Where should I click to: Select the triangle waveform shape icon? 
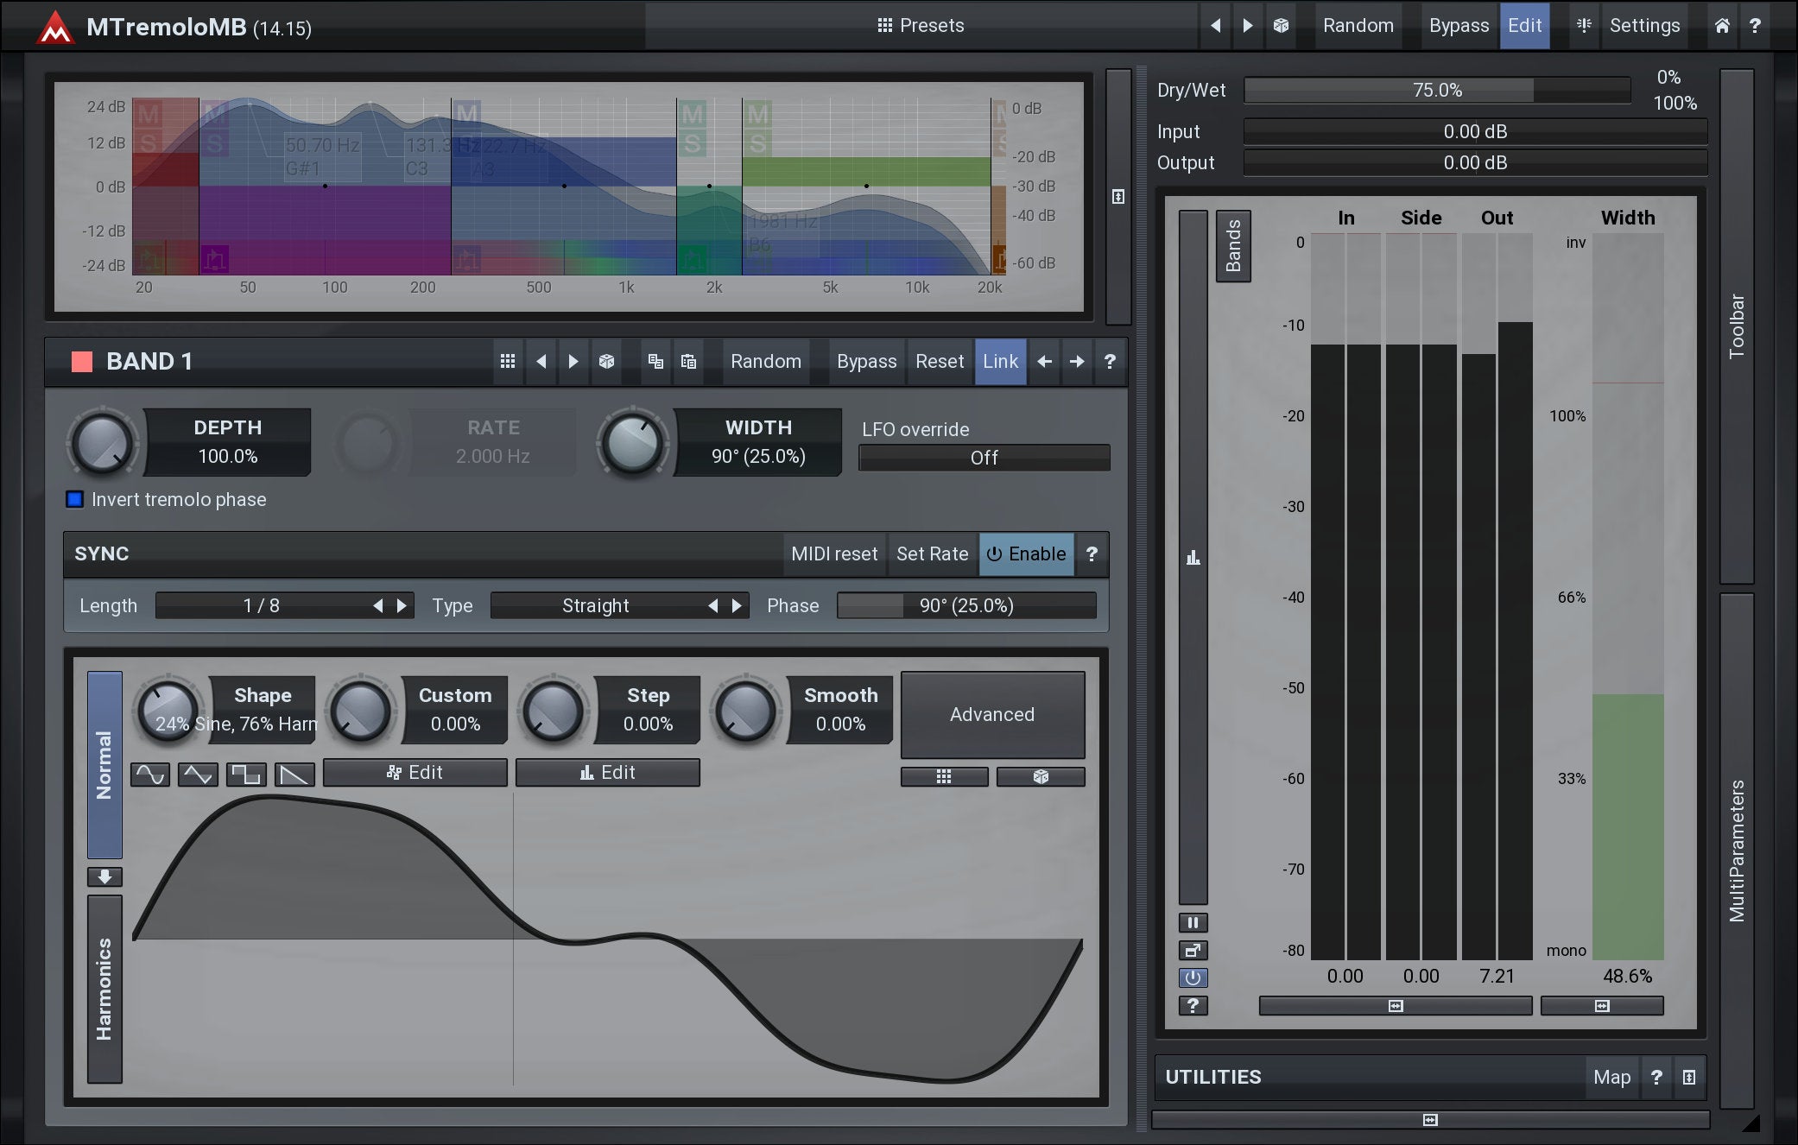pyautogui.click(x=198, y=774)
